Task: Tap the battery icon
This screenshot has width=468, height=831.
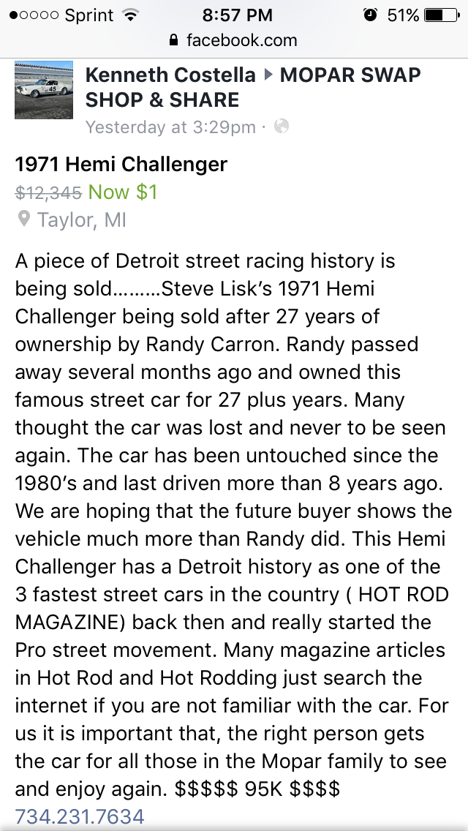Action: [441, 15]
